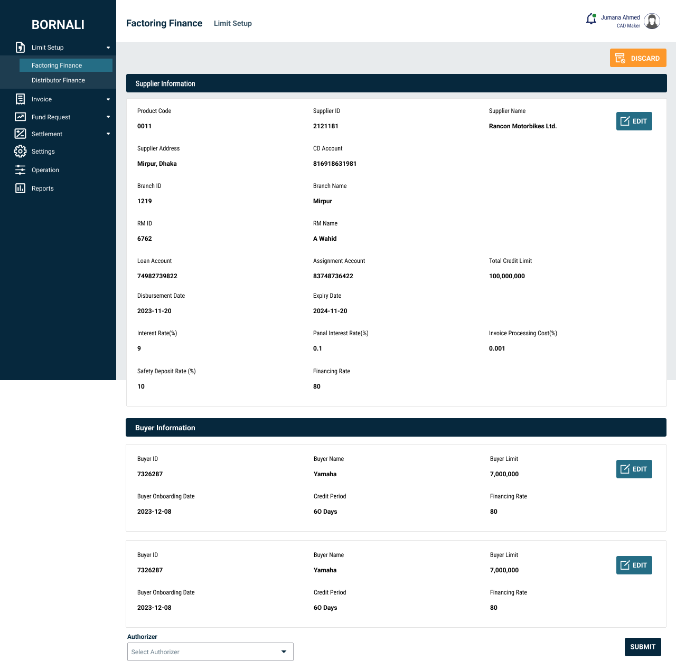Viewport: 676px width, 661px height.
Task: Click Expiry Date value 2024-11-20
Action: click(x=330, y=311)
